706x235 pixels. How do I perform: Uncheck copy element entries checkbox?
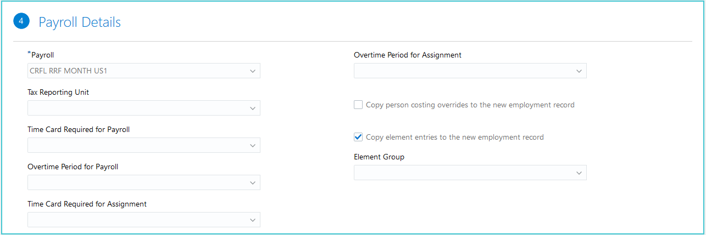coord(358,137)
